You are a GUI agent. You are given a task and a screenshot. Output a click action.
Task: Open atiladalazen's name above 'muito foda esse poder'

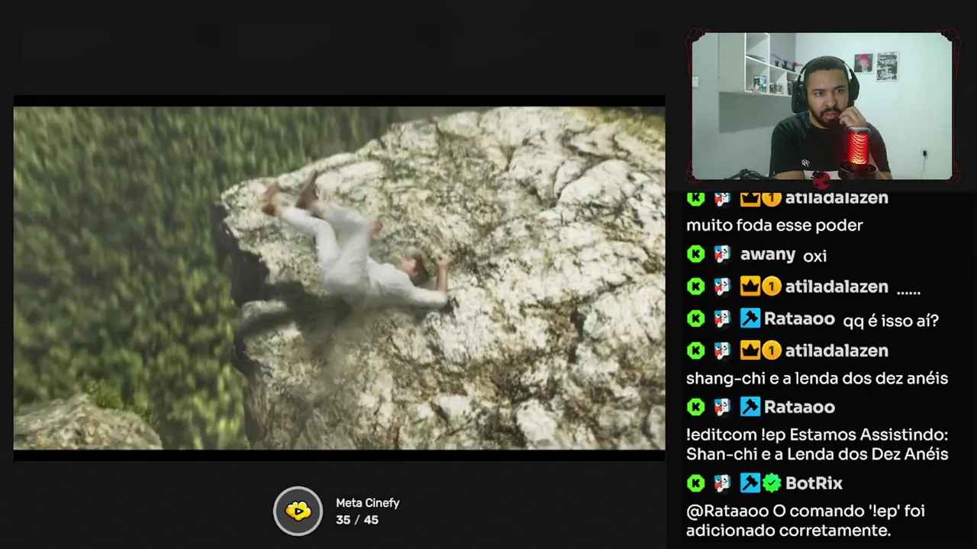pyautogui.click(x=837, y=198)
